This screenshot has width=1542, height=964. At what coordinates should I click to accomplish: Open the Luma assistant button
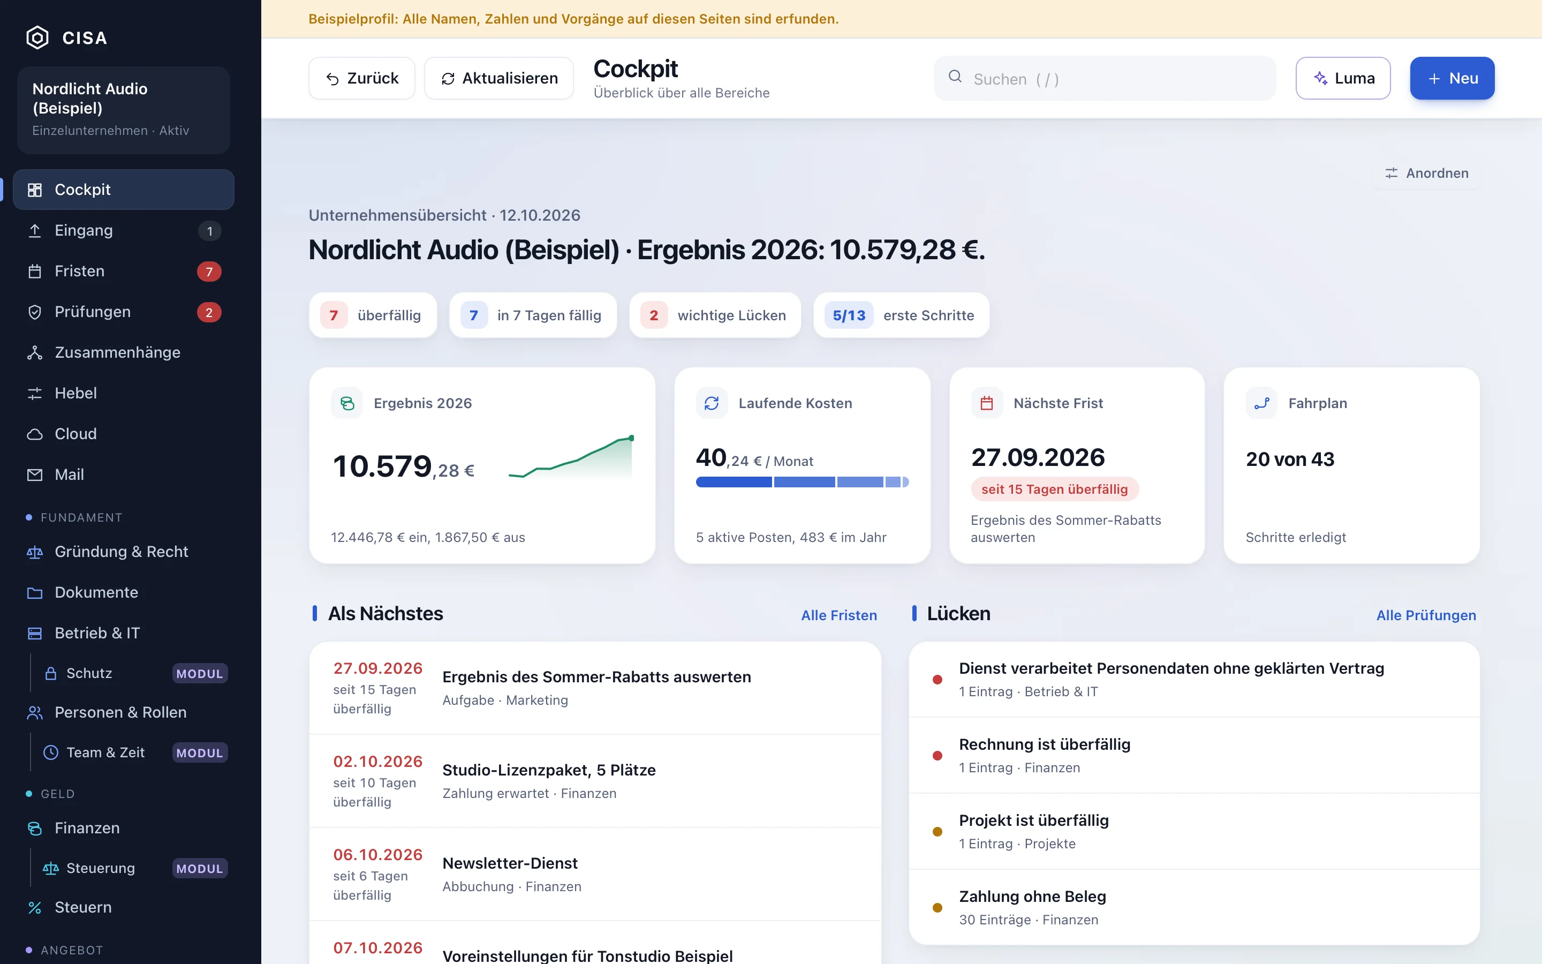click(x=1343, y=78)
